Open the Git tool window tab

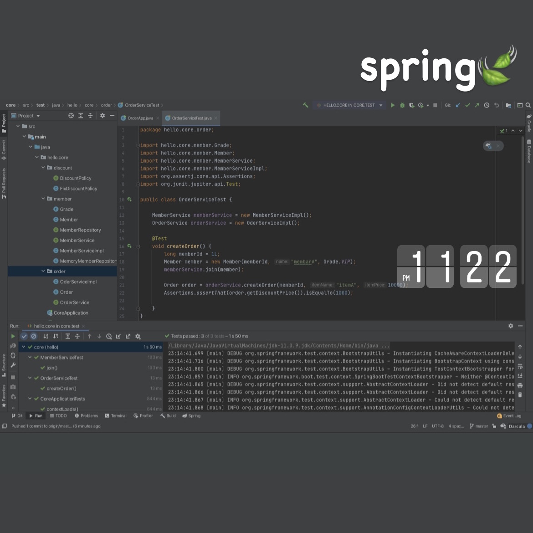tap(17, 416)
